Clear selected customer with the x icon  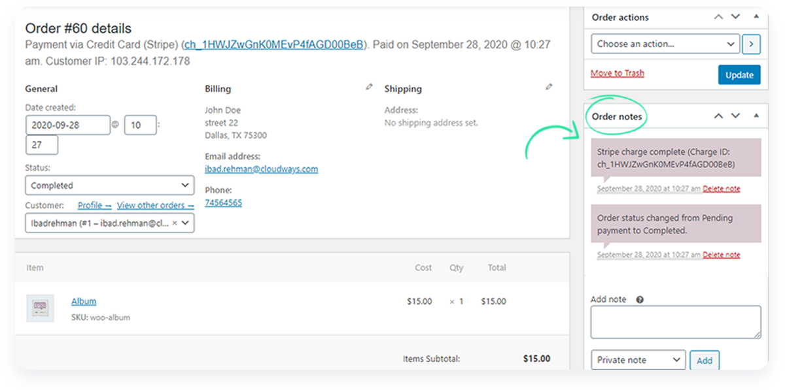[175, 223]
